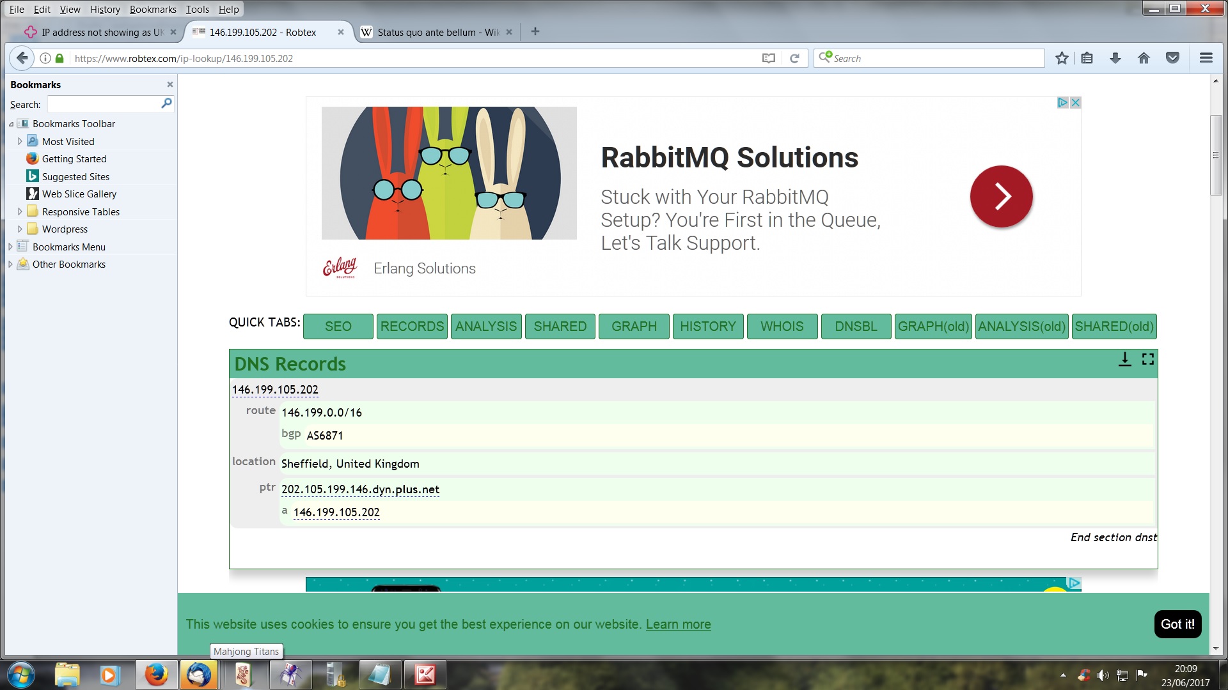Image resolution: width=1228 pixels, height=690 pixels.
Task: Click the bookmarks sidebar search field
Action: [102, 104]
